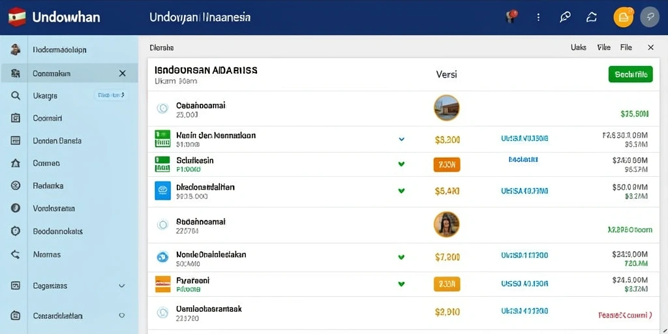Open the refresh sync icon in header

(x=591, y=18)
